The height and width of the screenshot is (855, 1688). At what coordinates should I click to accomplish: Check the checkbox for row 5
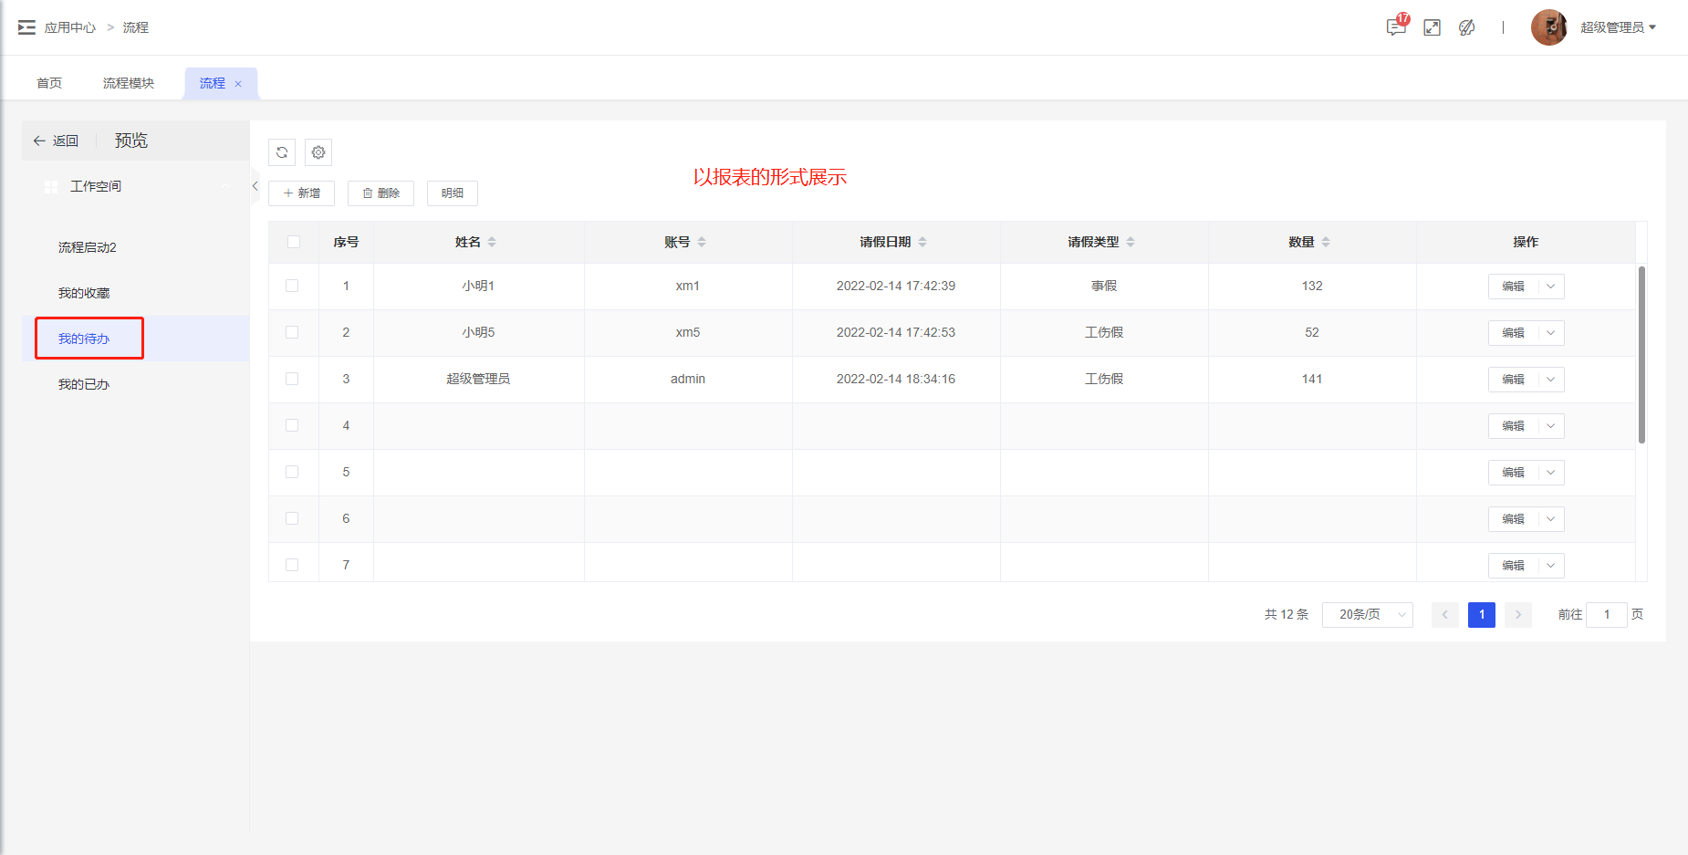tap(292, 472)
